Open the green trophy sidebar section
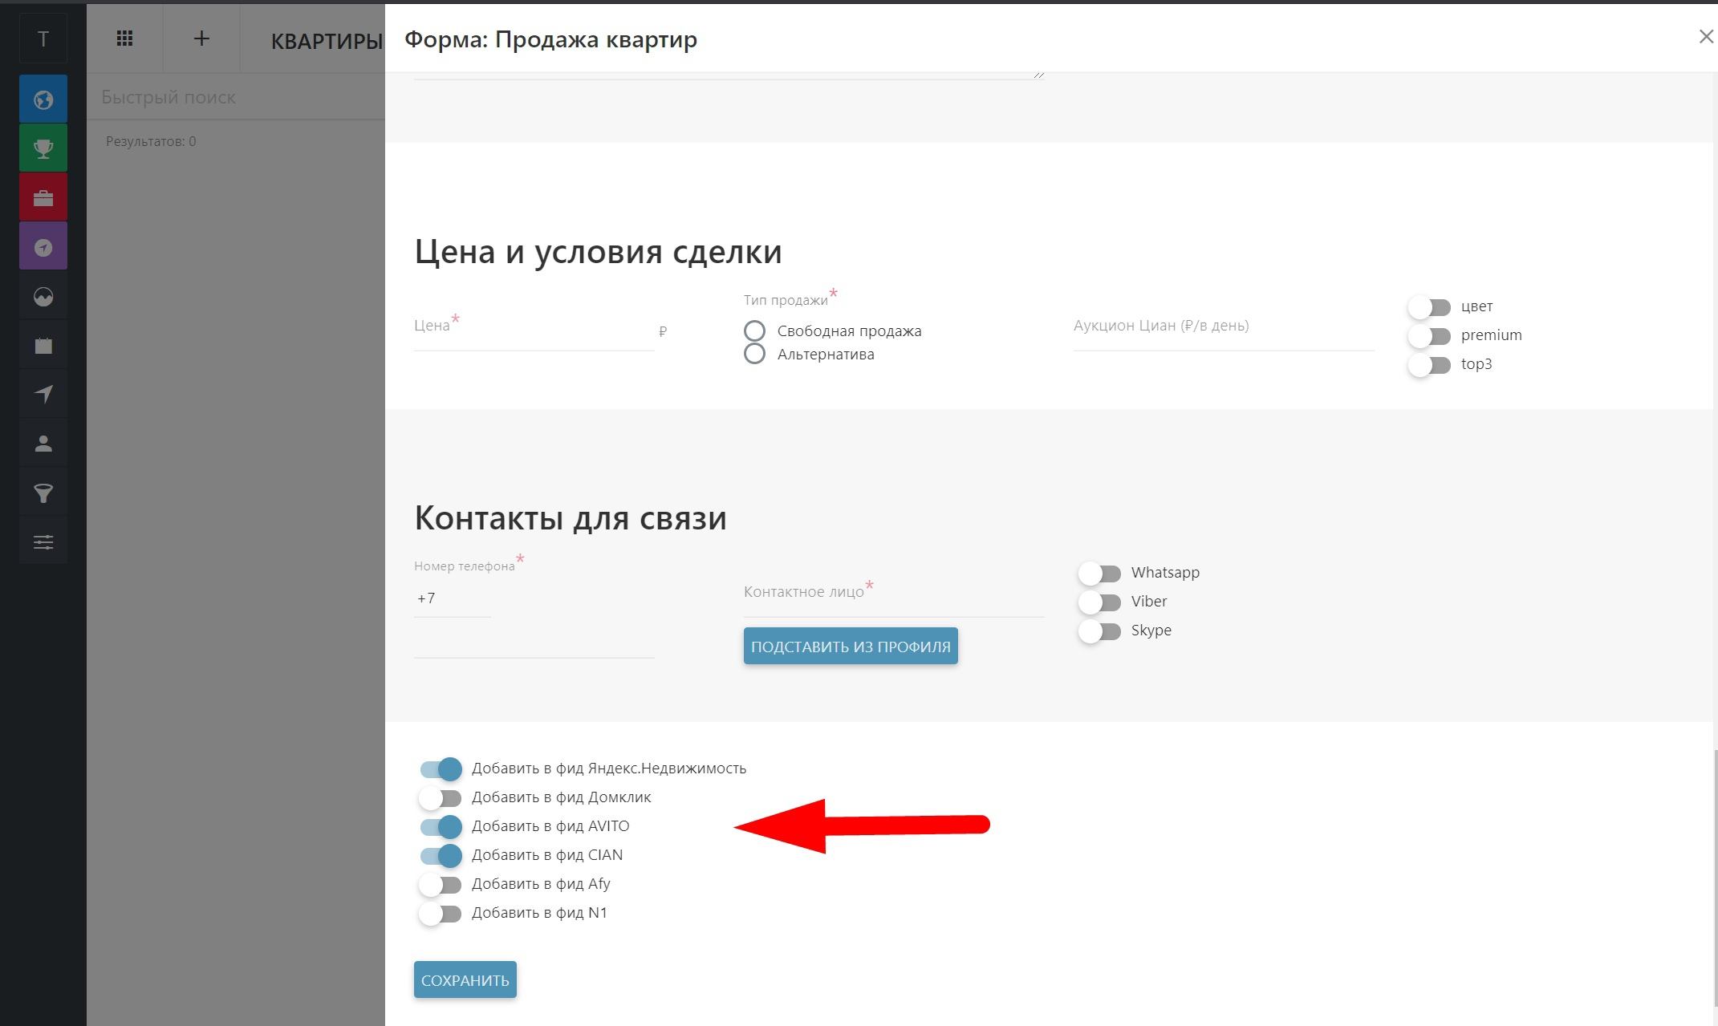 point(43,148)
